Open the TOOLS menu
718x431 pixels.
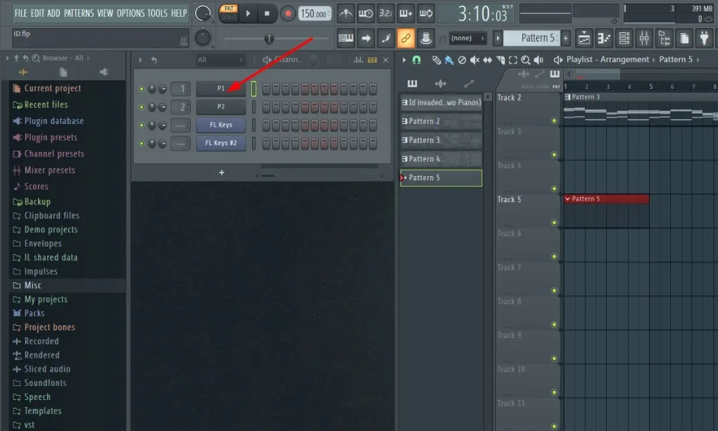160,13
